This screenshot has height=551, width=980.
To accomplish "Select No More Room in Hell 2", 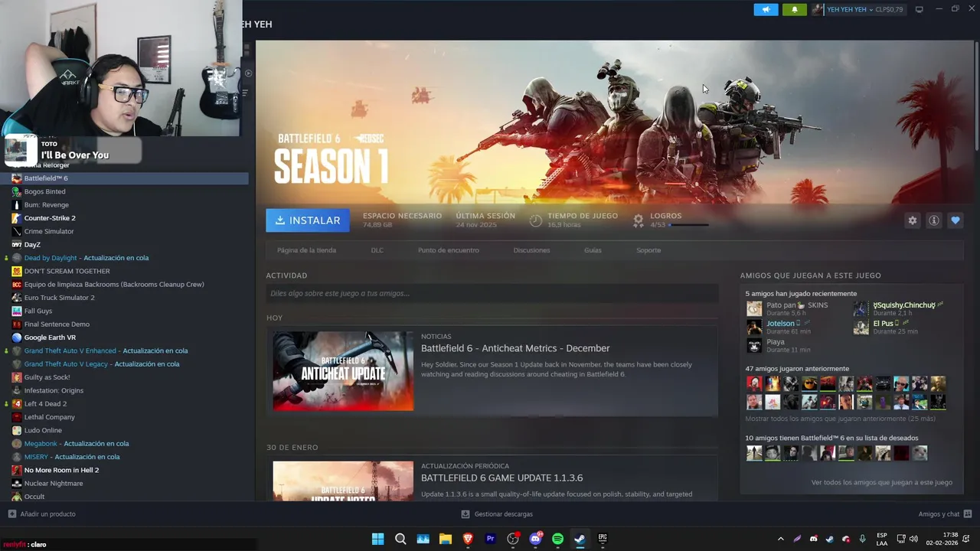I will point(124,470).
